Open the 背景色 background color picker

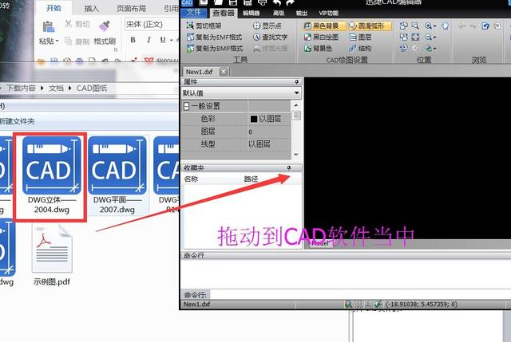tap(318, 49)
